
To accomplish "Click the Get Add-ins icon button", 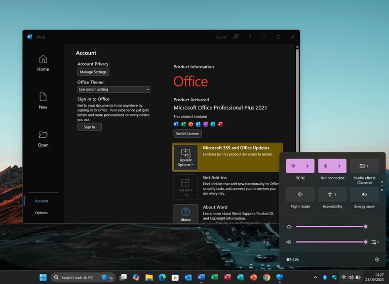I will (185, 187).
